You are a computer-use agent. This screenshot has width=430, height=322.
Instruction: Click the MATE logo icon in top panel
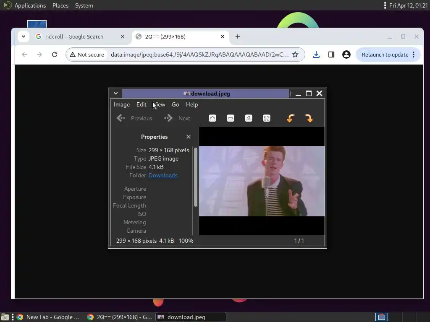(x=7, y=5)
